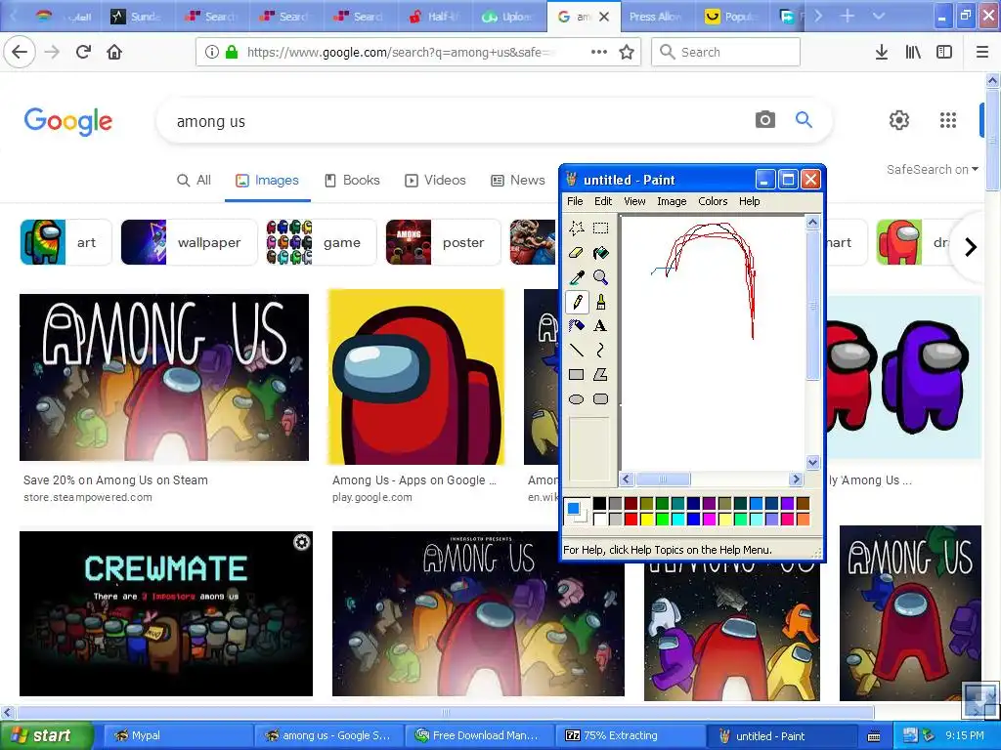Choose the Fill With Color bucket tool

(600, 253)
